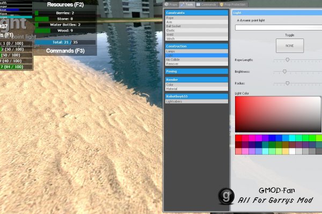Choose the pale yellow swatch in bottom row
The height and width of the screenshot is (214, 322).
tap(286, 151)
